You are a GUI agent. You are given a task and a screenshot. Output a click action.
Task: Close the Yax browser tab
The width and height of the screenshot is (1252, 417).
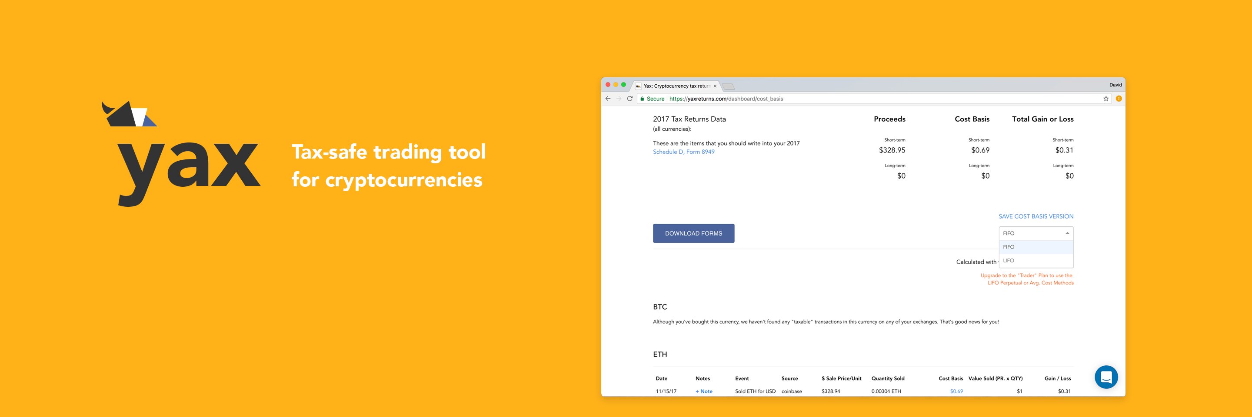(715, 86)
